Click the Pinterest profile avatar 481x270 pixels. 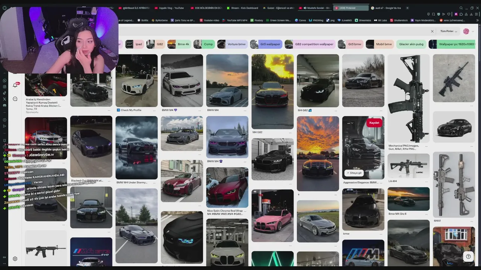[x=466, y=31]
